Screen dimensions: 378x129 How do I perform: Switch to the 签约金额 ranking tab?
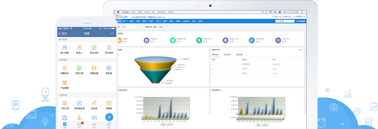point(227,55)
